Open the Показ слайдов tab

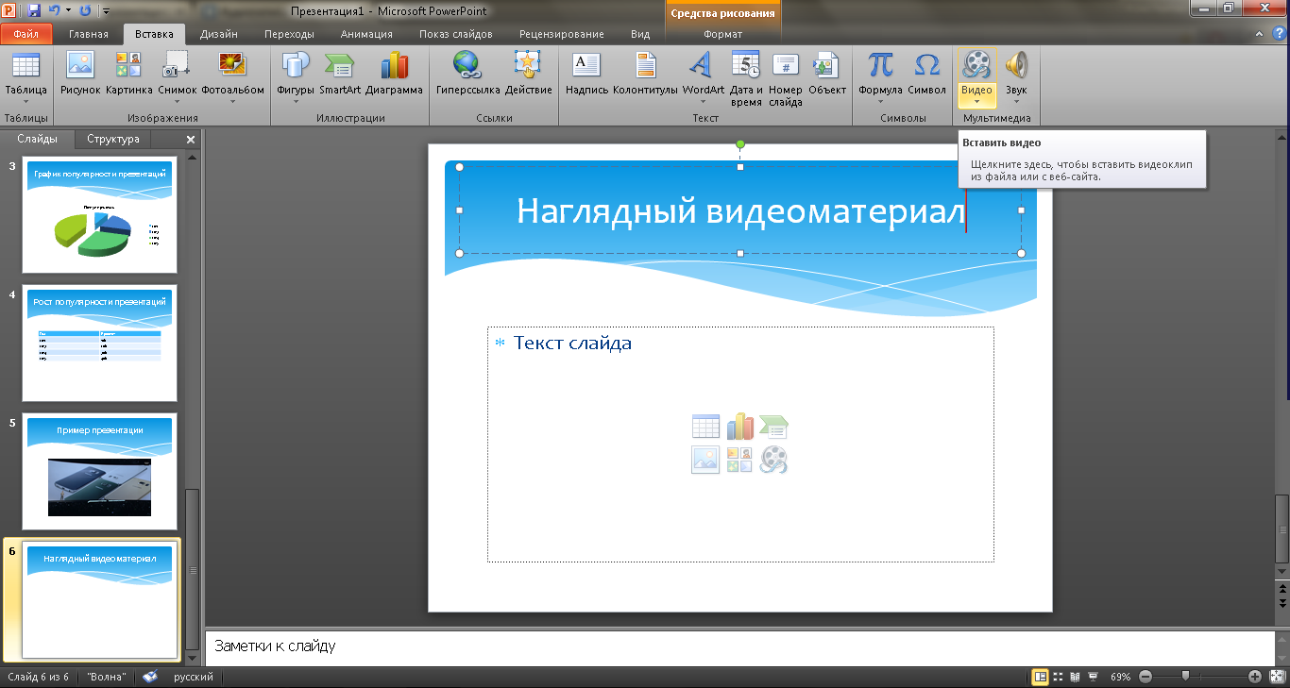point(455,34)
